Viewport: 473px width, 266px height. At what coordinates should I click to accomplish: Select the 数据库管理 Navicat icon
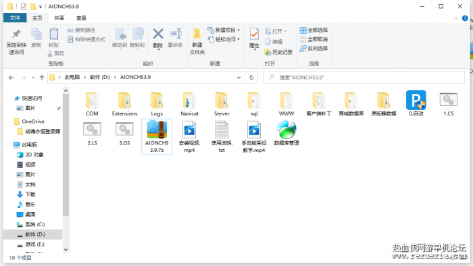pyautogui.click(x=287, y=134)
